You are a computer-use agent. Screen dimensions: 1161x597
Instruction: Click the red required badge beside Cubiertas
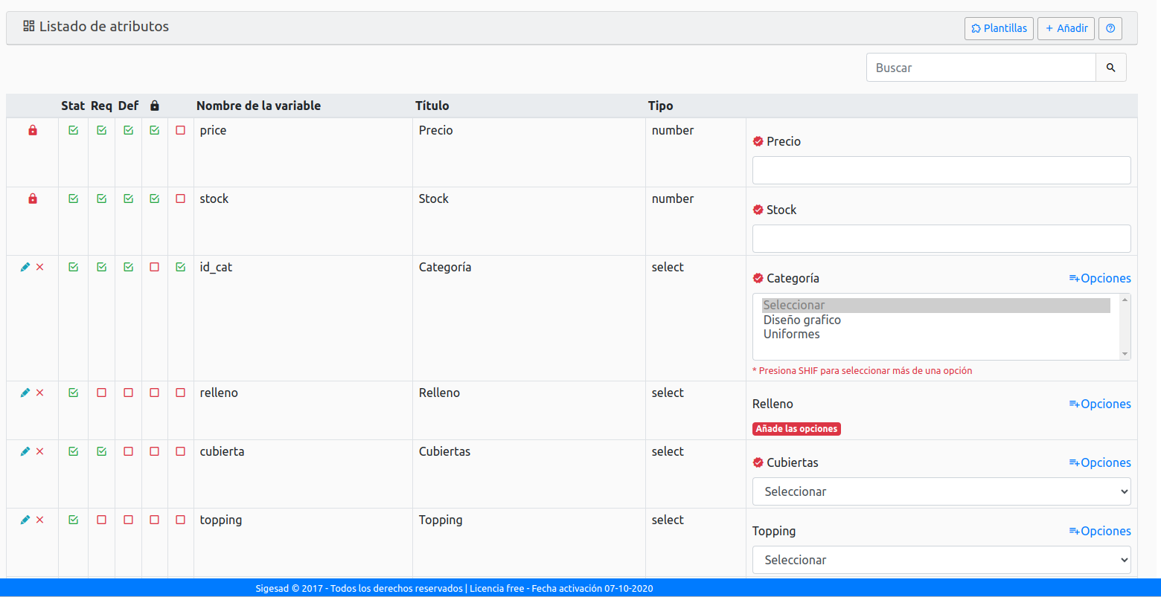point(758,462)
